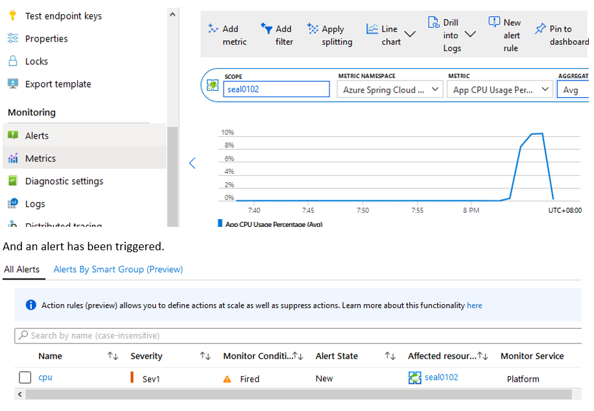Click the Line chart icon
594x411 pixels.
[x=372, y=29]
